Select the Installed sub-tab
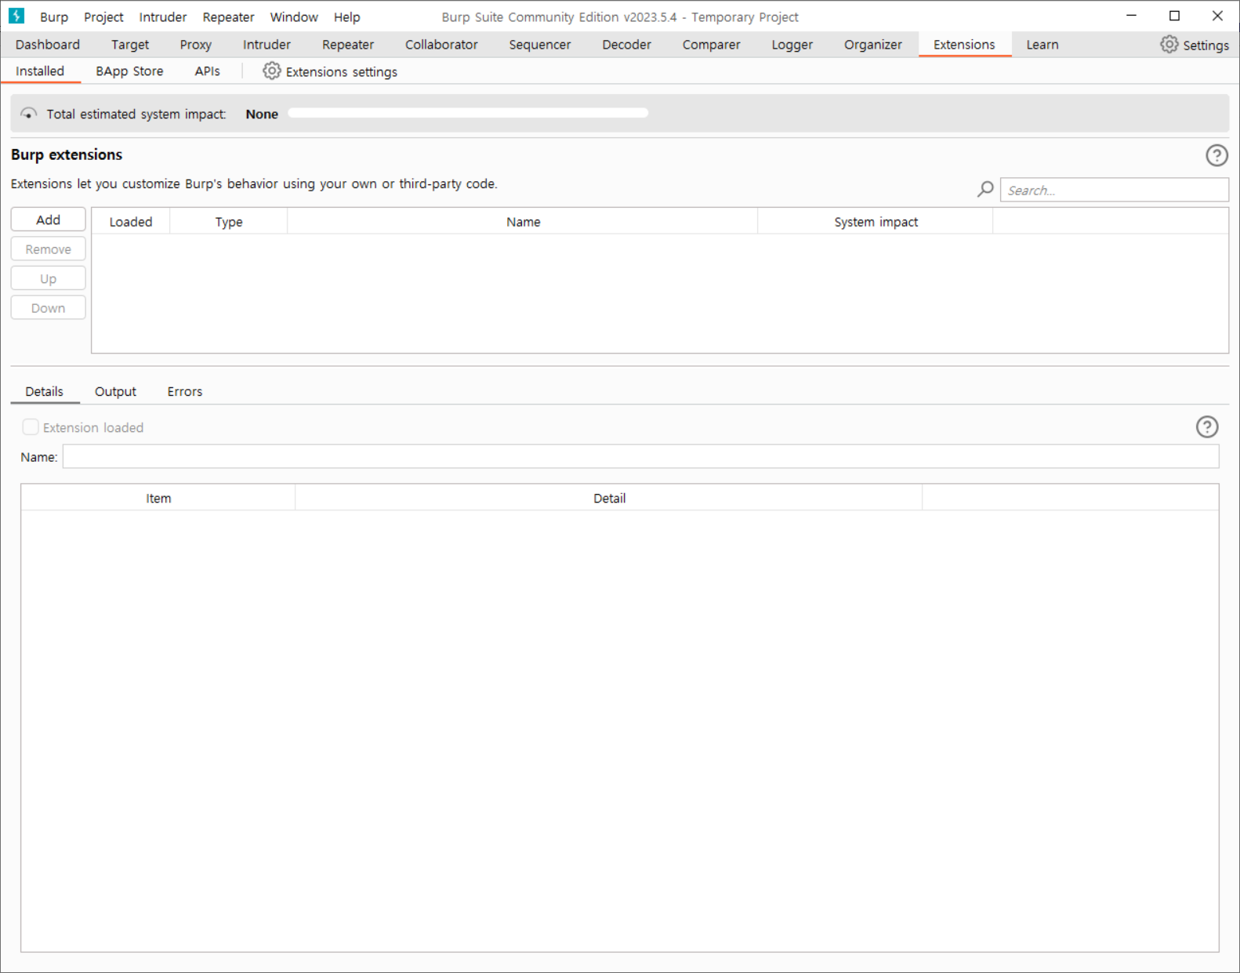Viewport: 1240px width, 973px height. [x=40, y=71]
